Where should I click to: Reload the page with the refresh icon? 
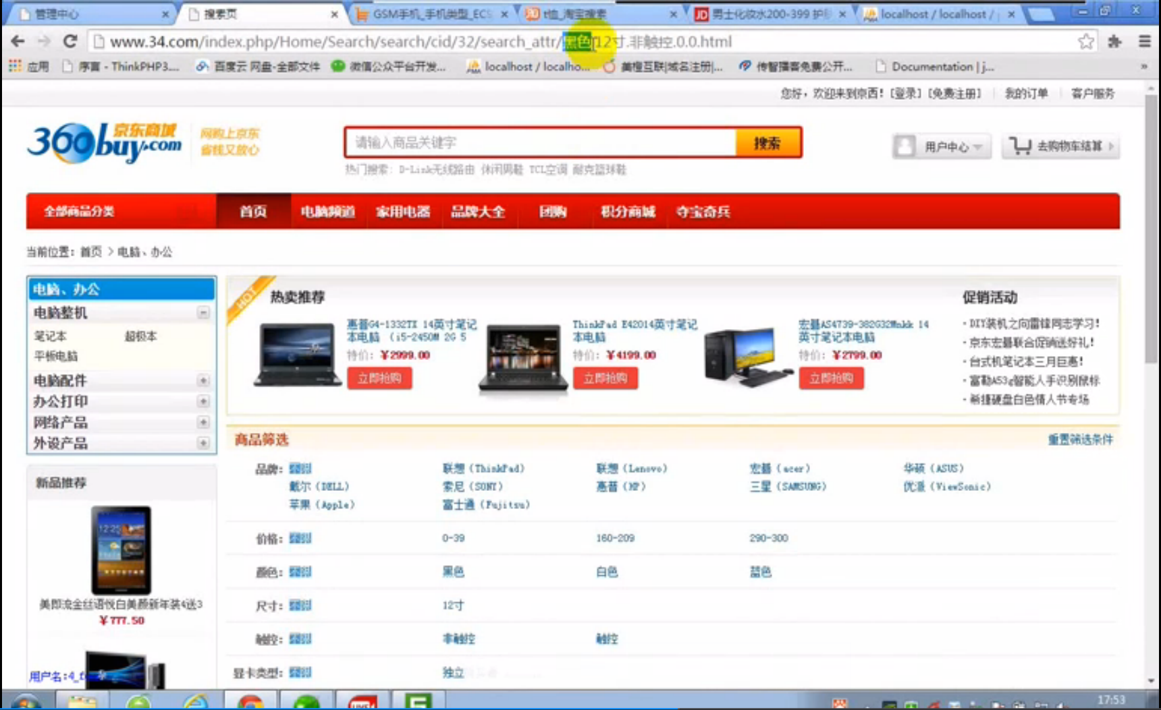[x=70, y=42]
